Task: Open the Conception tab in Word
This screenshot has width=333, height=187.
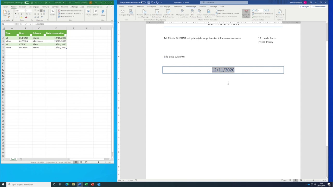Action: tap(152, 6)
